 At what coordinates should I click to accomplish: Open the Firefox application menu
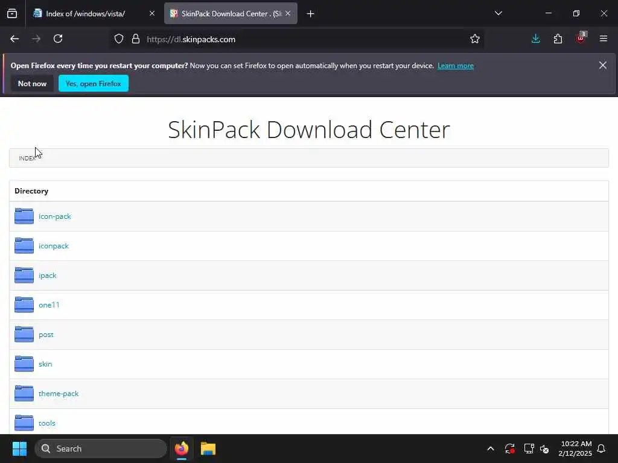pyautogui.click(x=603, y=39)
